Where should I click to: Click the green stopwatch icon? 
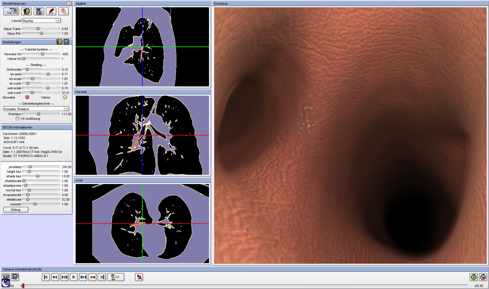pyautogui.click(x=474, y=277)
